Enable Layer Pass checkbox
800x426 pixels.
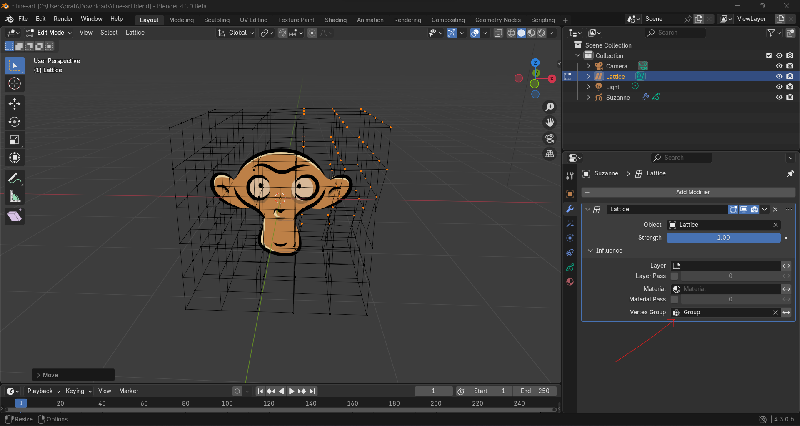point(674,276)
